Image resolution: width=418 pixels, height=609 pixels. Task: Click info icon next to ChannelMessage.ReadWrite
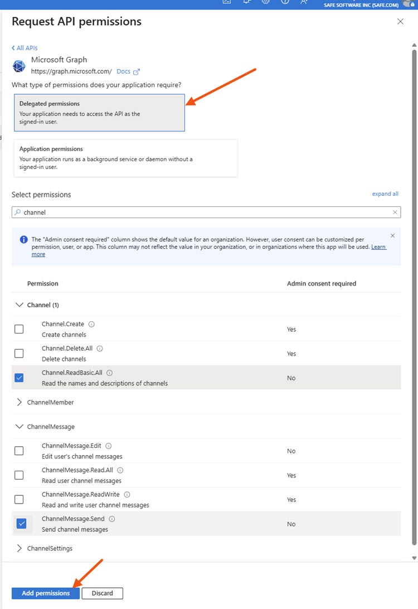click(127, 495)
